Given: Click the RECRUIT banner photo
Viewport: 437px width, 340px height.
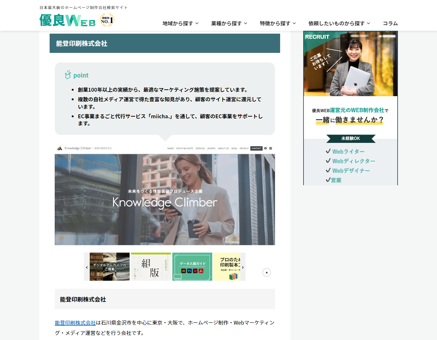Looking at the screenshot, I should click(351, 64).
